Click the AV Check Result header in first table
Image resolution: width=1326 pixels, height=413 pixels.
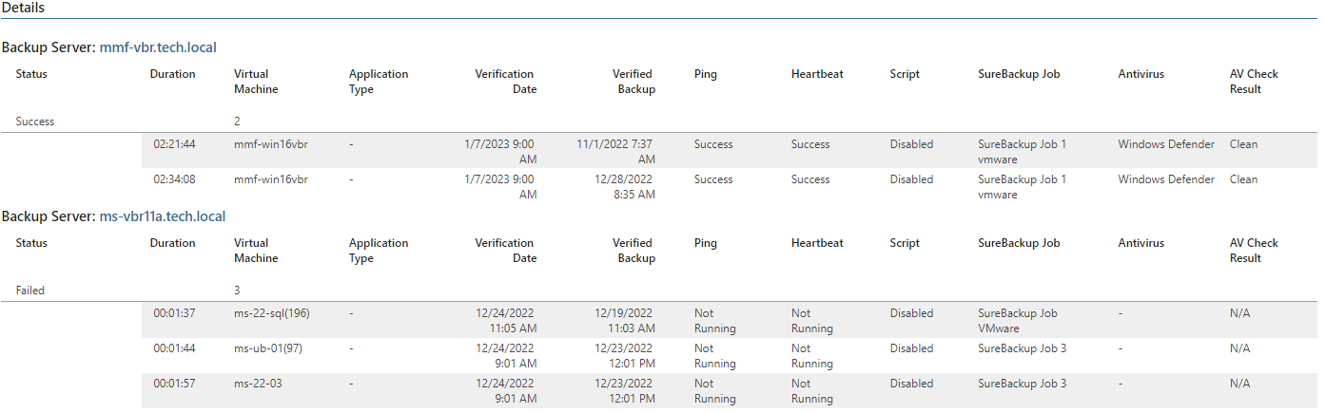[1254, 82]
